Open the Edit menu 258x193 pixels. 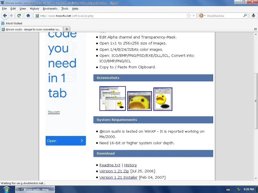tap(13, 9)
